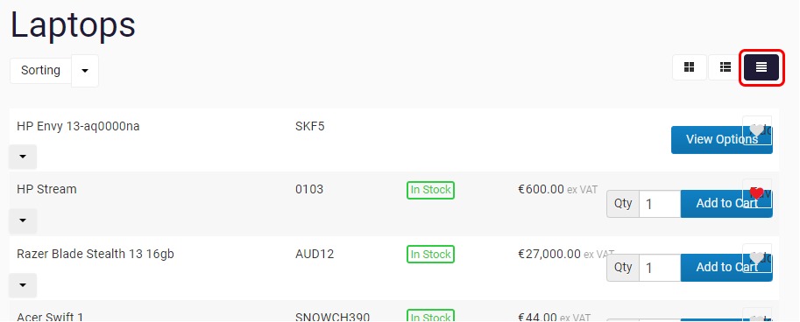Expand Razer Blade Stealth 13 row arrow

click(23, 285)
